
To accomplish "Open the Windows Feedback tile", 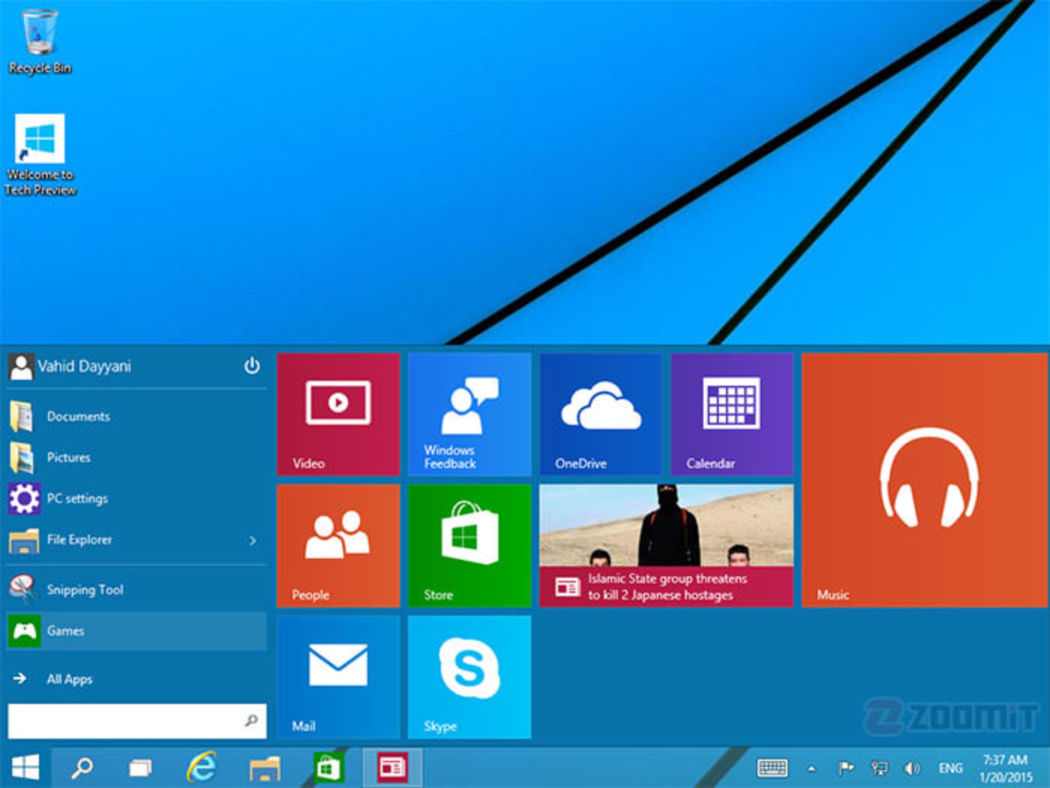I will click(469, 414).
